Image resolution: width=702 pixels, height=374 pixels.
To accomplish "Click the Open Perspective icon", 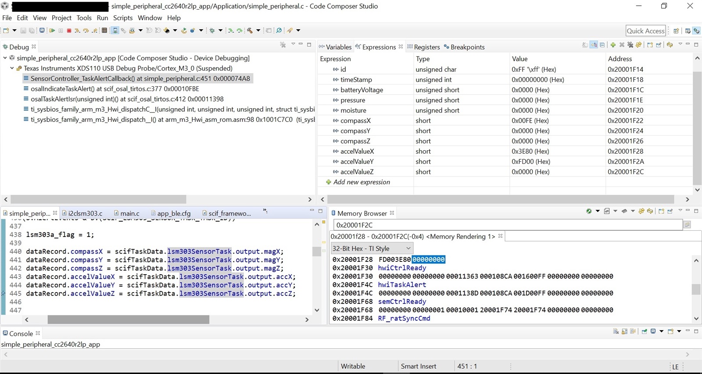I will coord(676,31).
